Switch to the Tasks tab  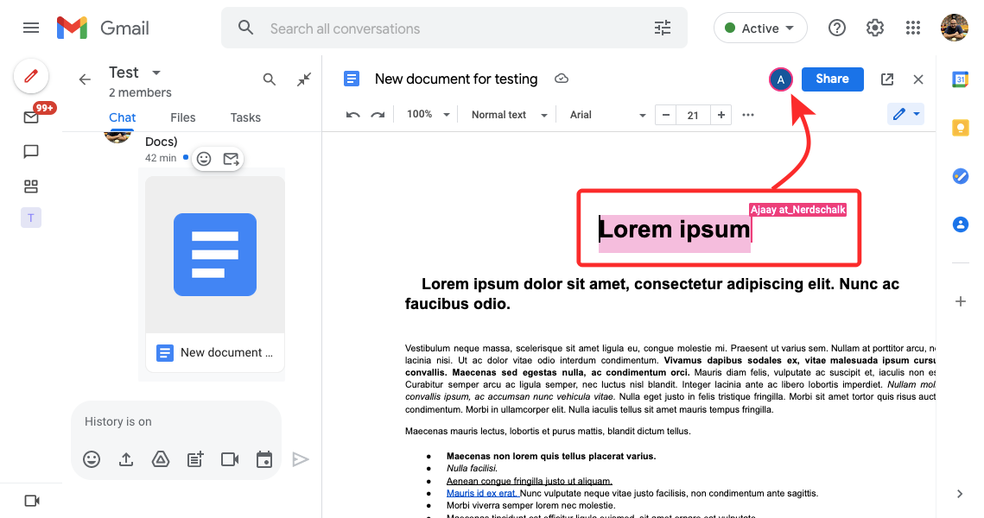pyautogui.click(x=245, y=117)
